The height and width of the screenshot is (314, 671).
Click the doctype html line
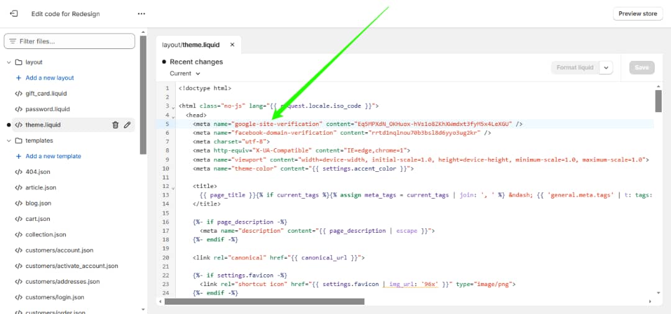coord(205,89)
